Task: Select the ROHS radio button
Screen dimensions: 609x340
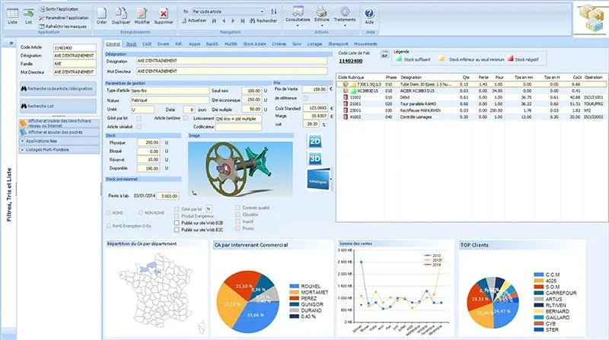Action: [x=109, y=213]
